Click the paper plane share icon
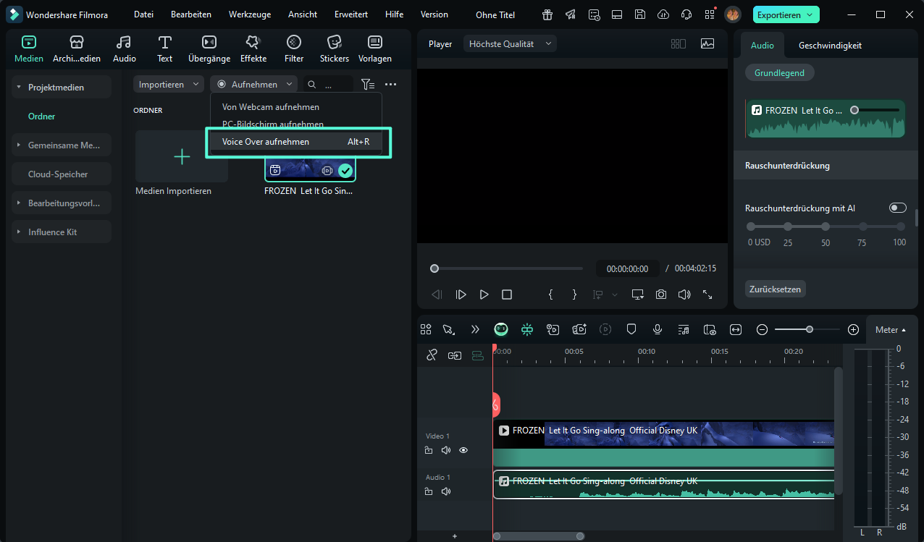This screenshot has height=542, width=924. point(571,14)
